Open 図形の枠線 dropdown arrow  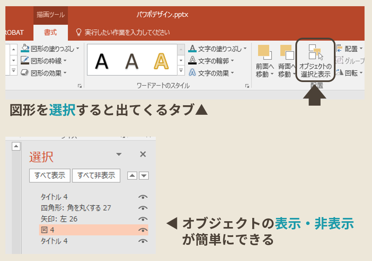65,60
